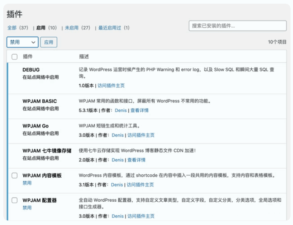The height and width of the screenshot is (225, 293).
Task: Click 查看详情 for WPJAM 七牛镜像存储
Action: [x=136, y=160]
